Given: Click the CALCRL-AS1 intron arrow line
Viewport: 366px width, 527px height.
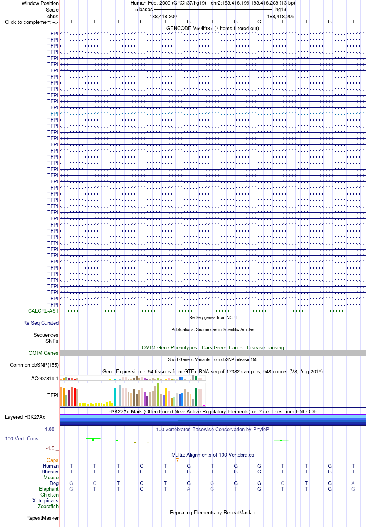Looking at the screenshot, I should point(213,311).
